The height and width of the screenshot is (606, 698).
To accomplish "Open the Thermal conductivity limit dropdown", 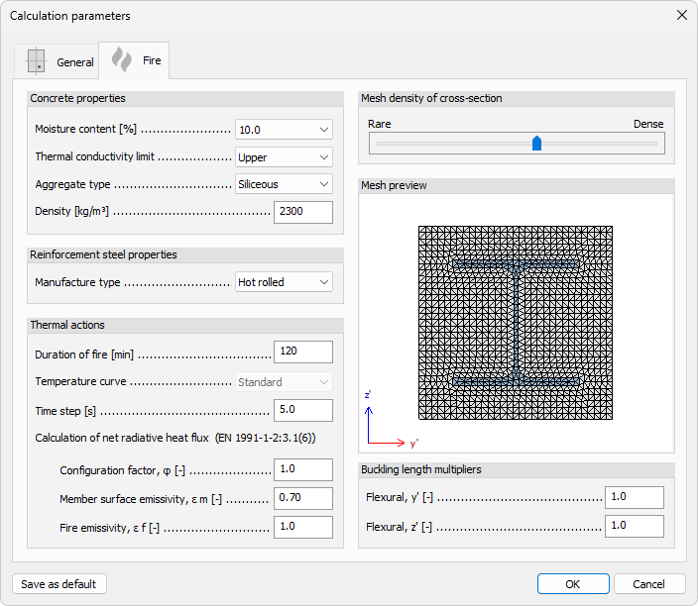I will click(x=284, y=157).
